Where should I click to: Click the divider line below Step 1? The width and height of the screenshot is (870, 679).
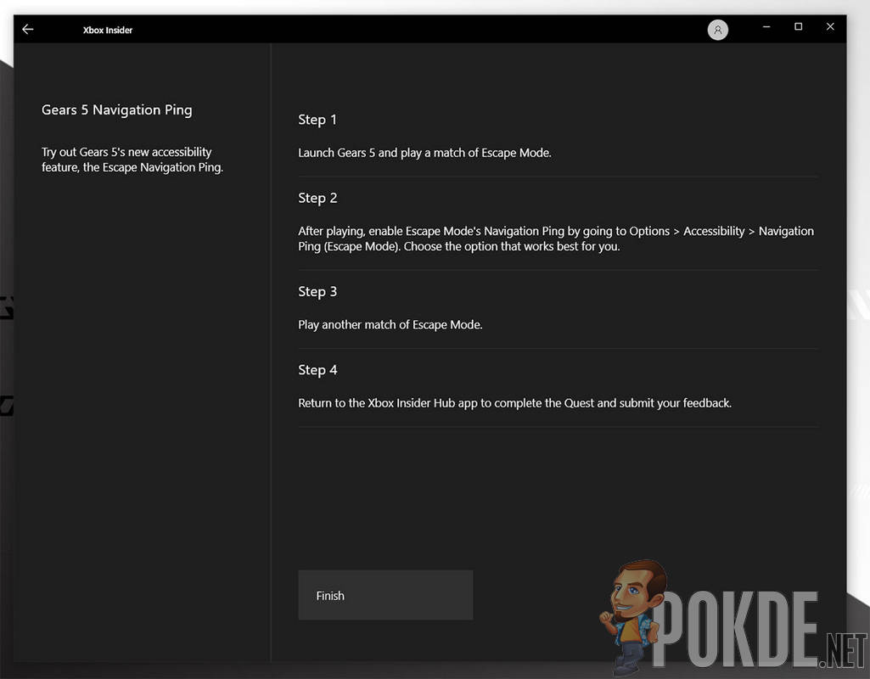coord(558,177)
